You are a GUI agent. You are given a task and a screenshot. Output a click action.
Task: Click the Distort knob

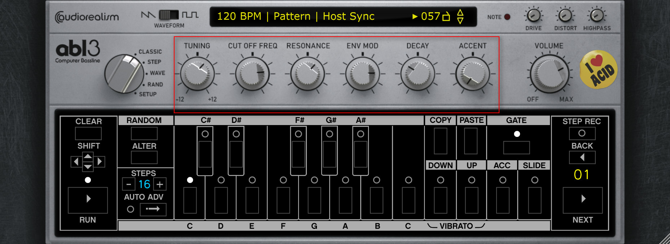click(565, 15)
